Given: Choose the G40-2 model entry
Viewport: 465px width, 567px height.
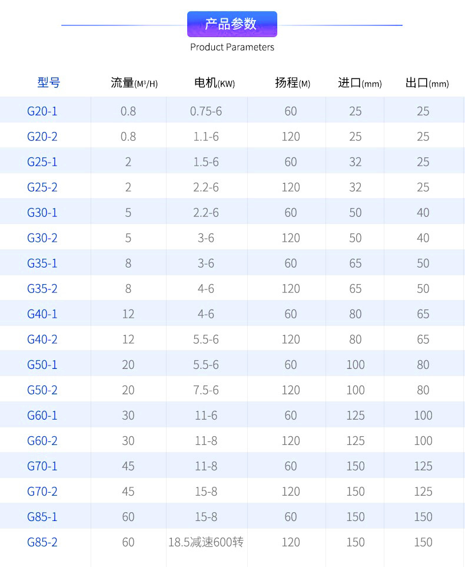Looking at the screenshot, I should 42,339.
